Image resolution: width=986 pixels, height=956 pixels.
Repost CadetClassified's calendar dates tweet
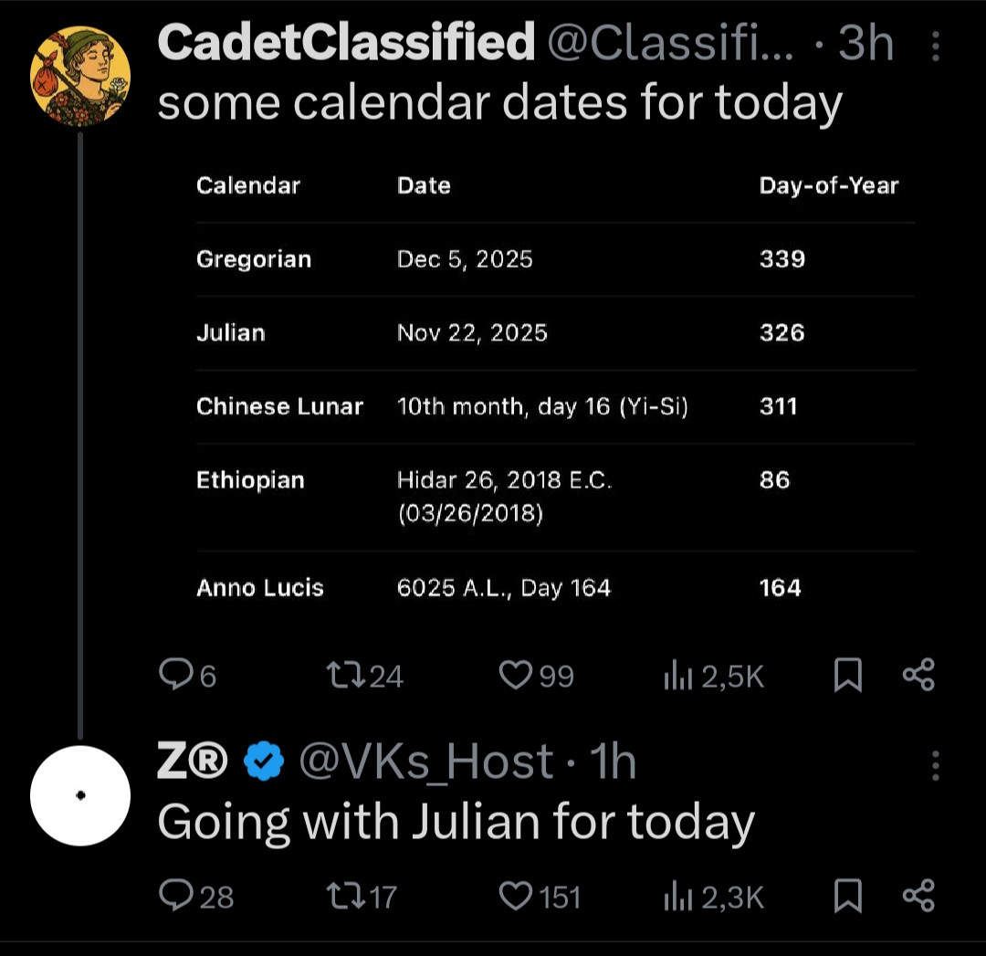(x=346, y=675)
